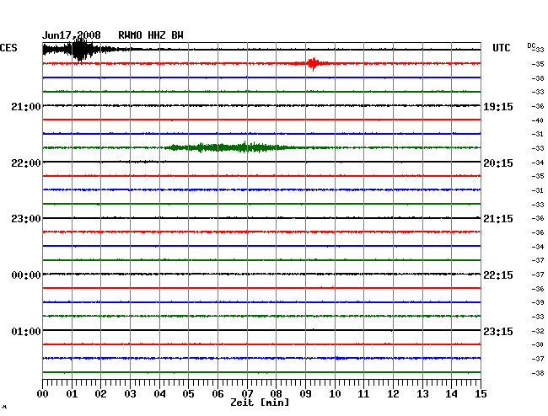Click the DC value "-40"

(x=538, y=120)
